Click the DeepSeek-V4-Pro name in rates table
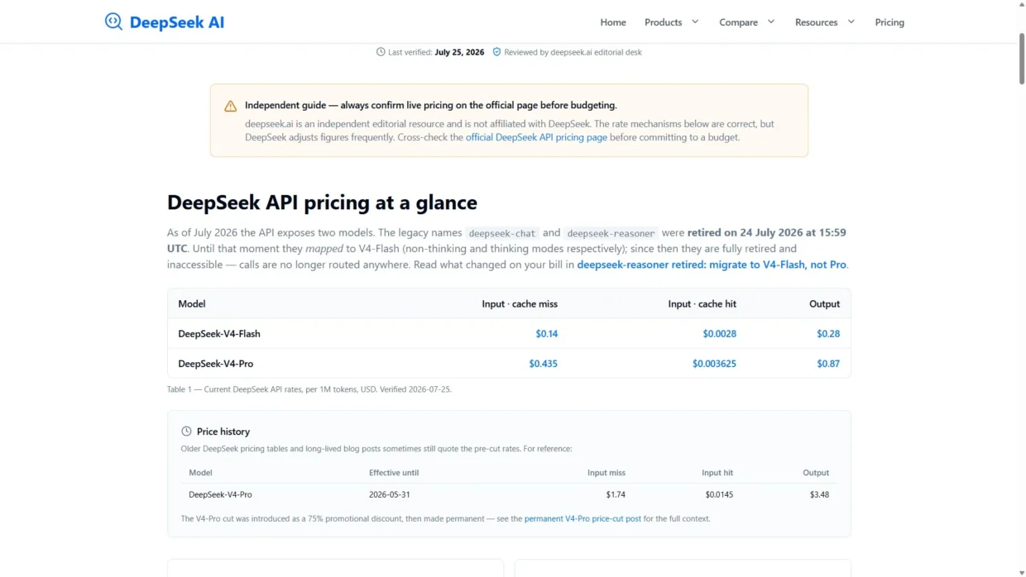Screen dimensions: 1026x577 pos(216,364)
